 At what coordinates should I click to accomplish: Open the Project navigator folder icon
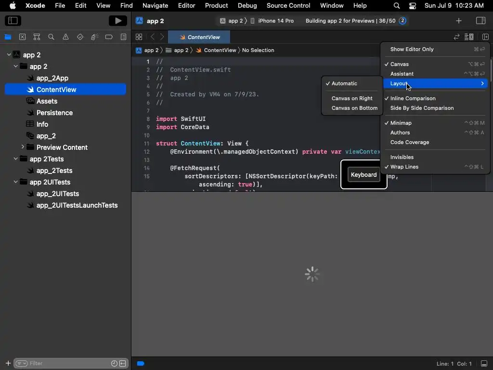pyautogui.click(x=8, y=37)
